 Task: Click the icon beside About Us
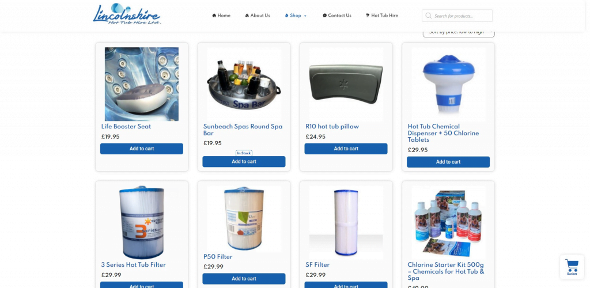pos(247,16)
